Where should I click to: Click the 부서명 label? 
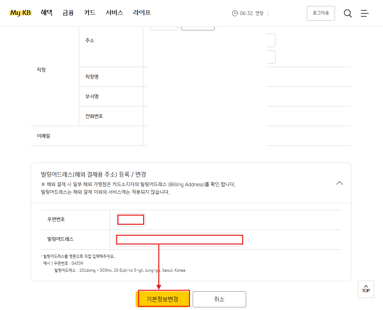[92, 96]
